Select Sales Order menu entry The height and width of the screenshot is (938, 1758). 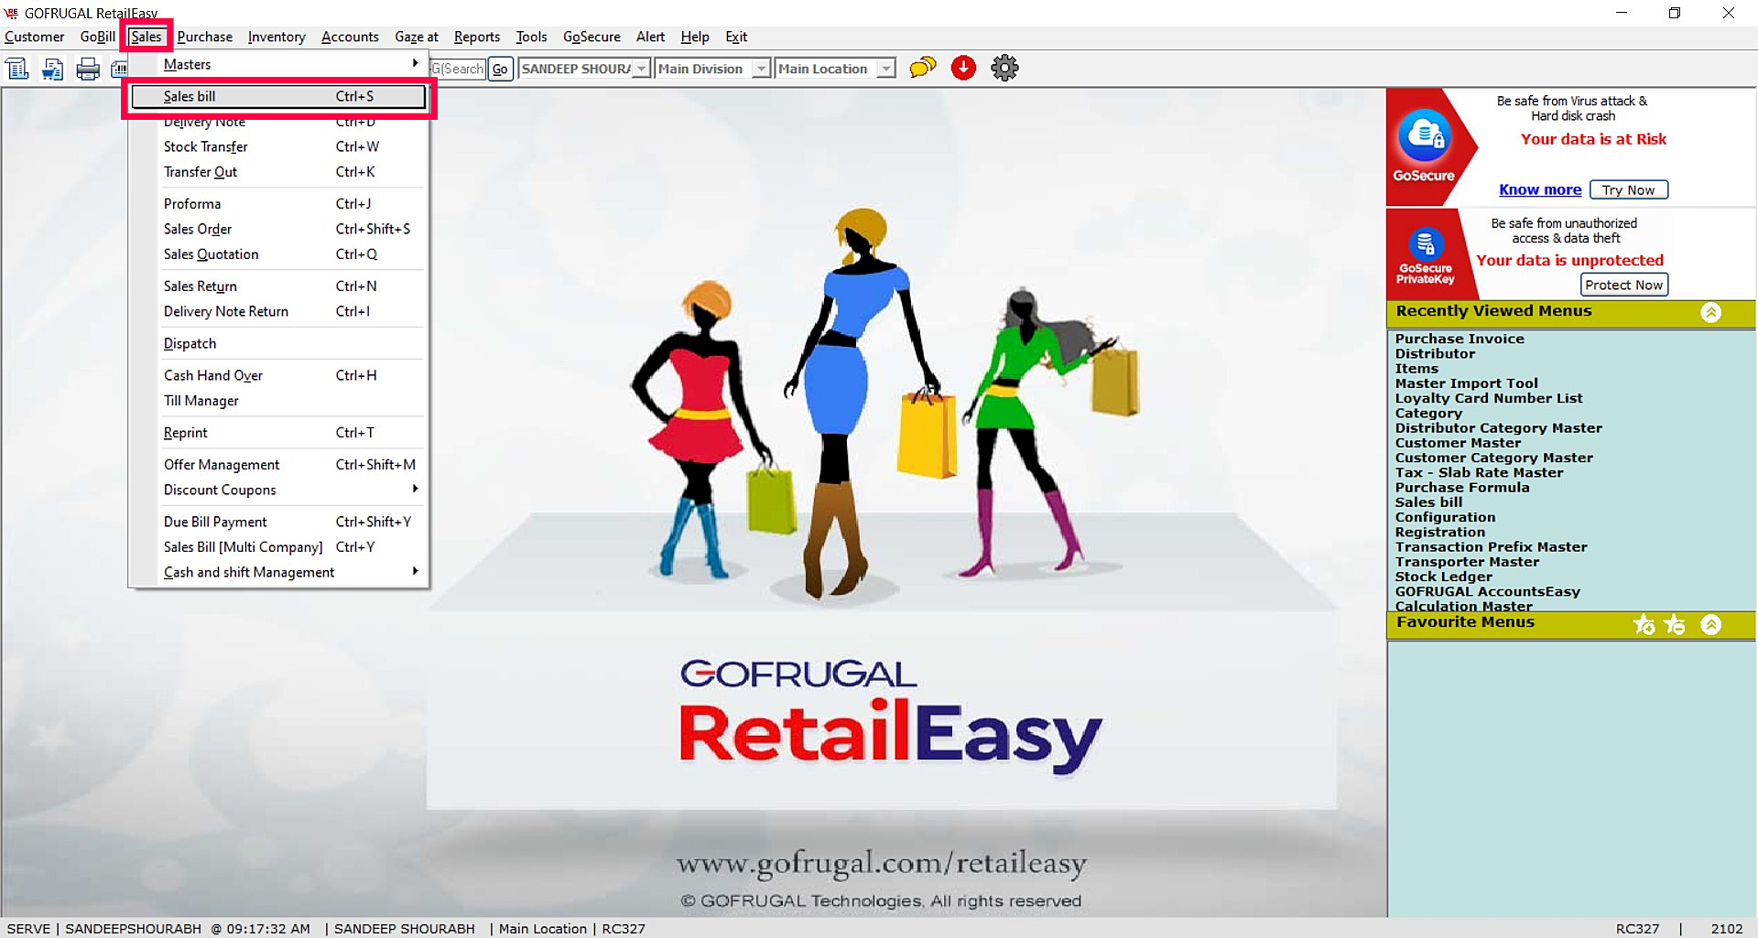click(278, 229)
